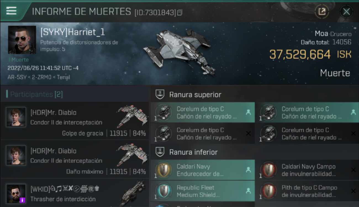Open the Mr. Diablo Golpe de gracia entry
The width and height of the screenshot is (359, 207).
75,121
